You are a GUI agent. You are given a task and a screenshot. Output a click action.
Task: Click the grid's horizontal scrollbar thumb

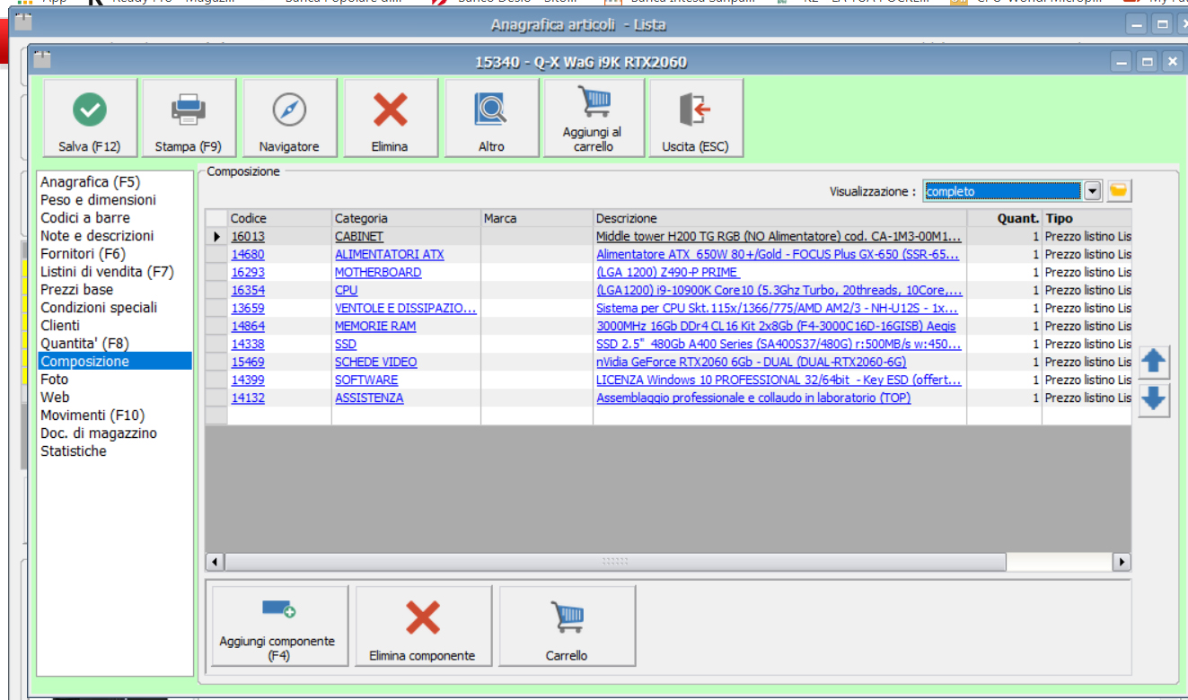coord(615,562)
